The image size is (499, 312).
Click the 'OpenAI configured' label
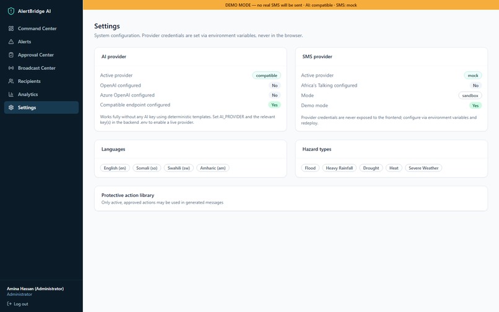[x=120, y=85]
